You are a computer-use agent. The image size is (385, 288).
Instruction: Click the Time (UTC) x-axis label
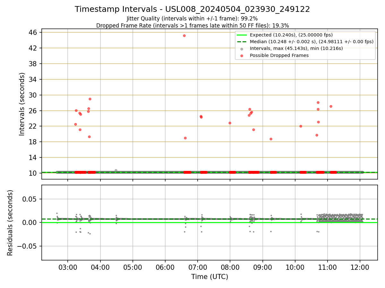(x=210, y=277)
